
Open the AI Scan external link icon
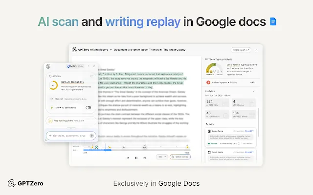91,76
